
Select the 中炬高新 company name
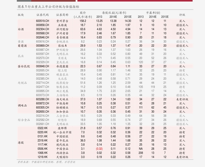coord(62,103)
